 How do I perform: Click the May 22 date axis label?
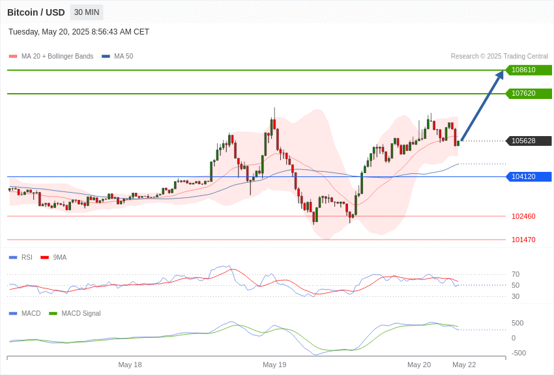464,365
